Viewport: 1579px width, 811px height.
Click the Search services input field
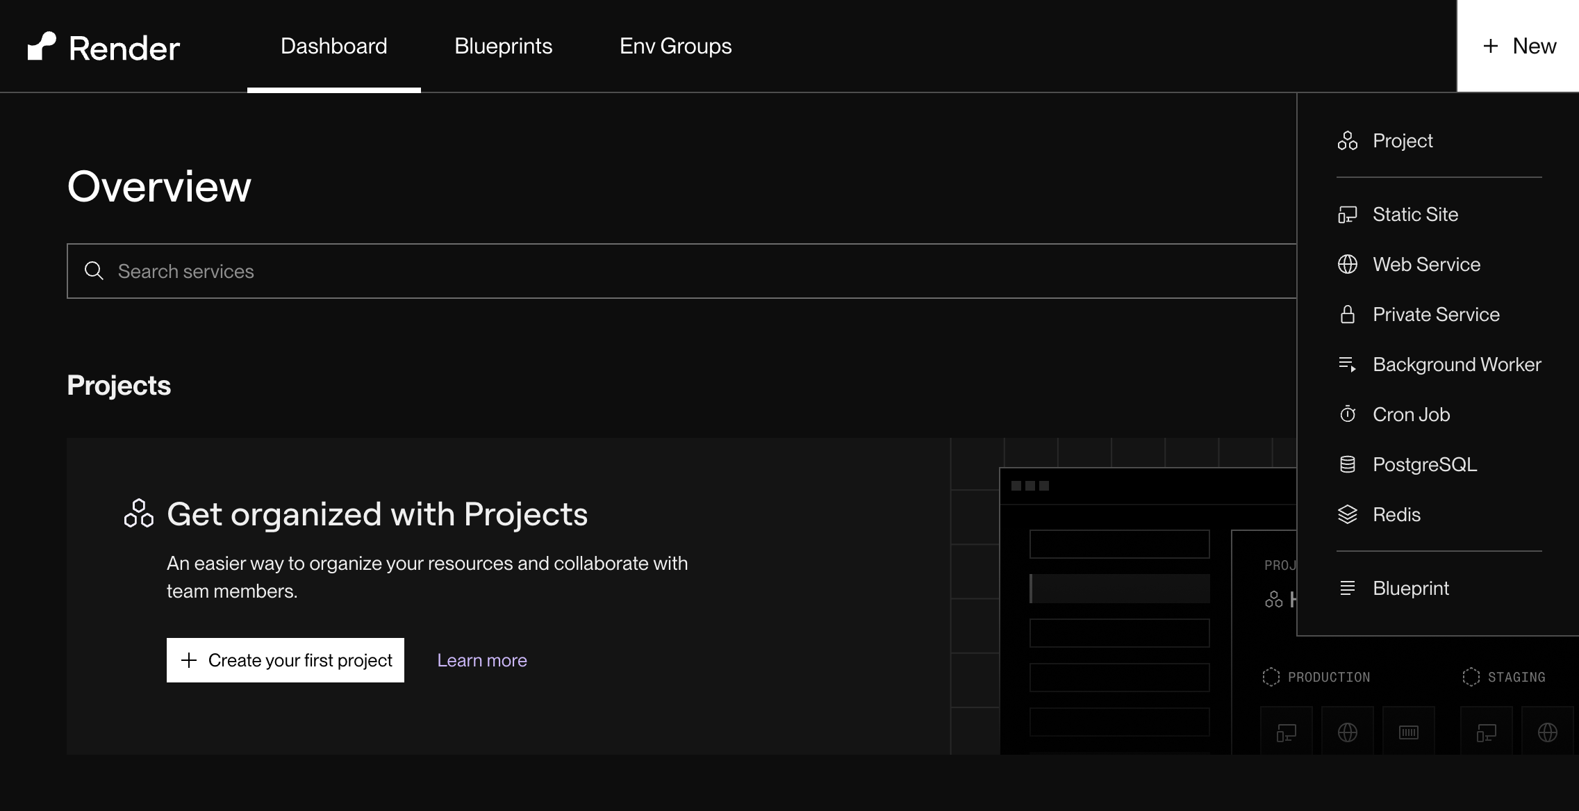click(x=417, y=270)
